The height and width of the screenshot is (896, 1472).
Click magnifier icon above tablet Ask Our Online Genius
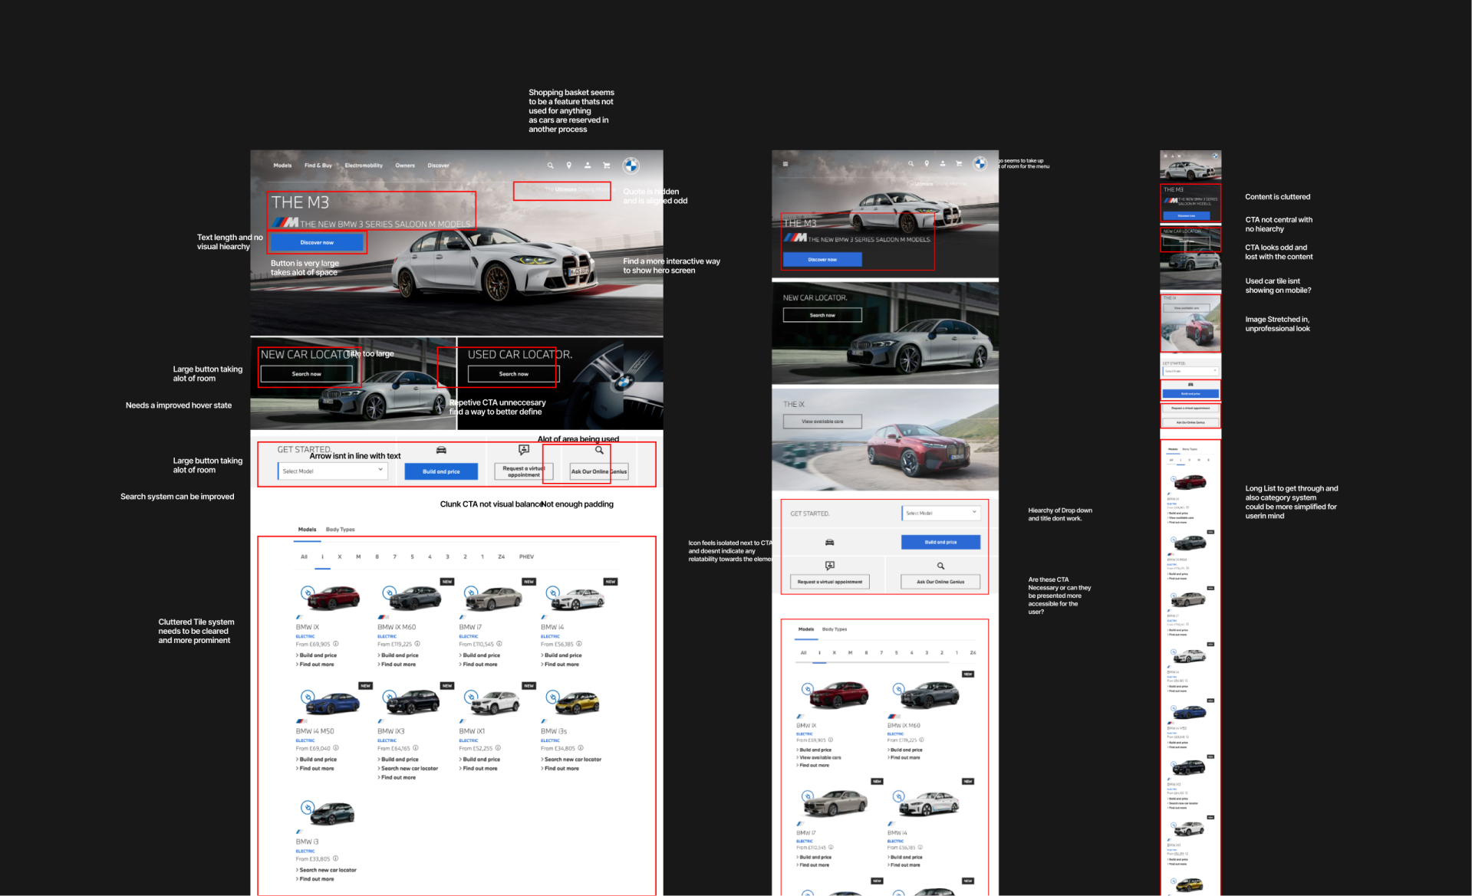coord(940,566)
